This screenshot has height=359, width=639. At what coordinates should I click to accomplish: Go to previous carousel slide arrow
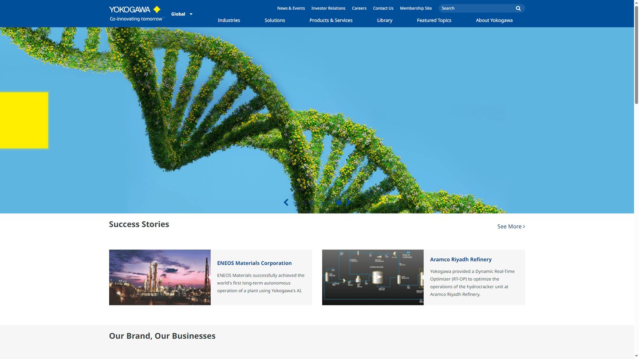(x=286, y=203)
